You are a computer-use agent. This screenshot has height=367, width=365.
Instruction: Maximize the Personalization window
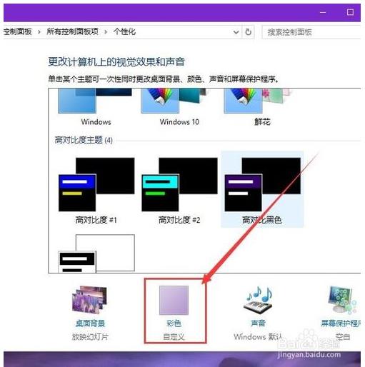click(350, 12)
